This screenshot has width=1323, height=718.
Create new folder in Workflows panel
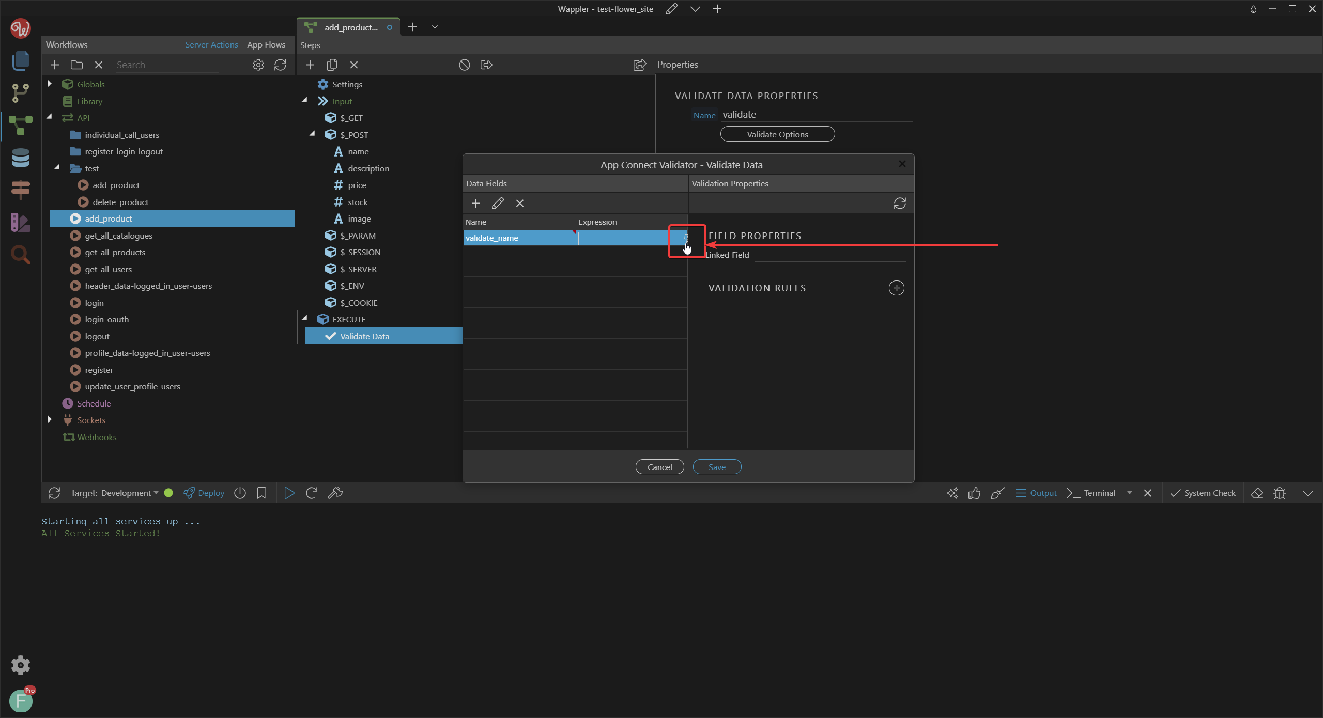(77, 65)
